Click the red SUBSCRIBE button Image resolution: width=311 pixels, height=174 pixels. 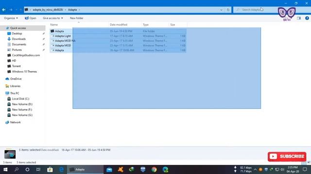coord(287,157)
